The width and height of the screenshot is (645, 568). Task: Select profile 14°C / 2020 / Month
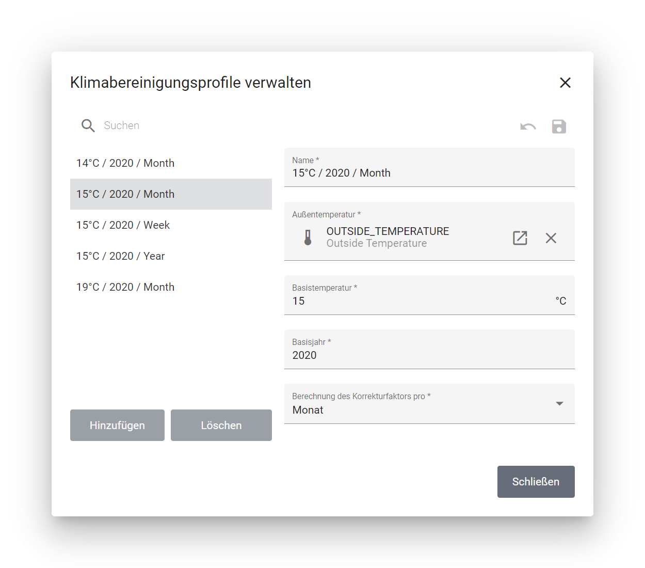[x=171, y=163]
